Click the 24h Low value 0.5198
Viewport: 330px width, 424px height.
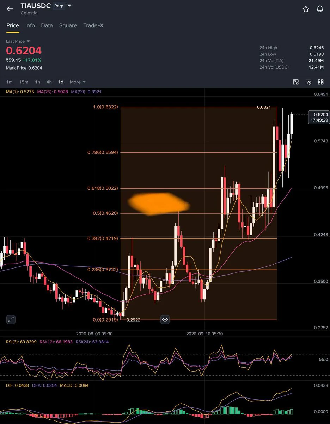pos(317,54)
